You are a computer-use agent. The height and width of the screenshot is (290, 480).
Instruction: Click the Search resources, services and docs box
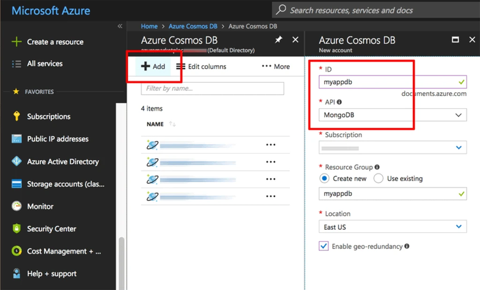coord(376,10)
